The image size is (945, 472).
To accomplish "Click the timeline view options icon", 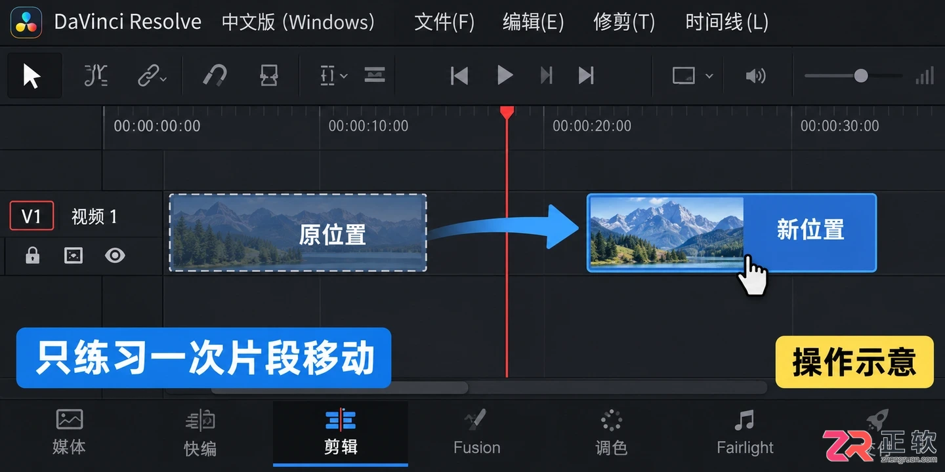I will tap(375, 75).
